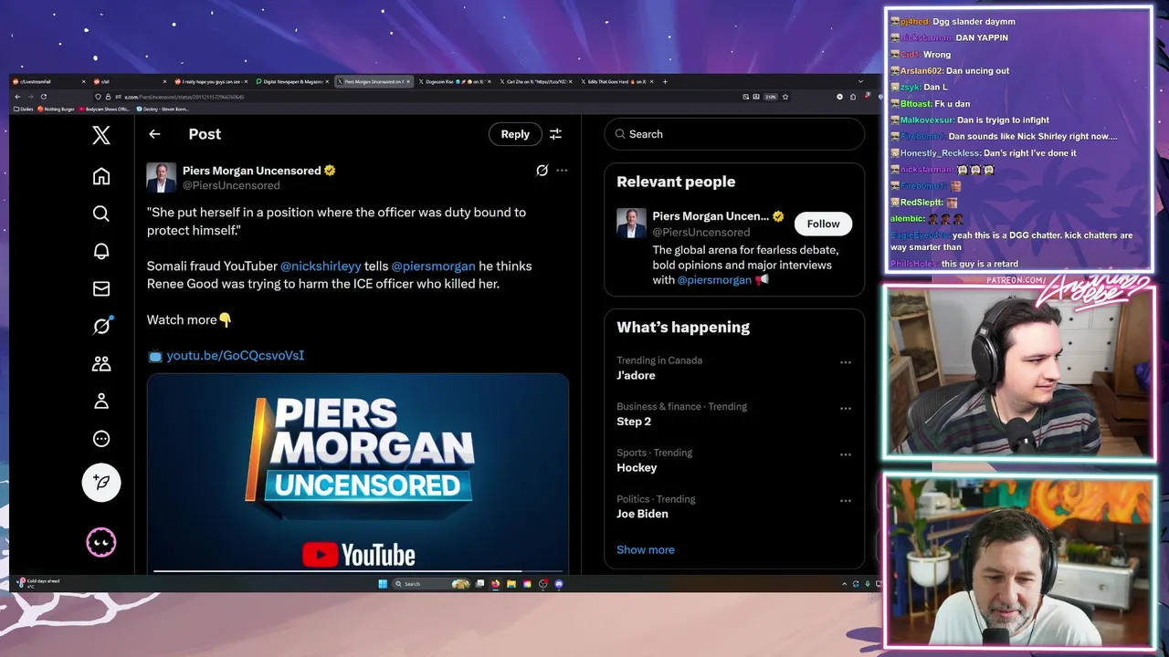This screenshot has width=1169, height=657.
Task: Open Dailies bookmark folder
Action: click(x=24, y=109)
